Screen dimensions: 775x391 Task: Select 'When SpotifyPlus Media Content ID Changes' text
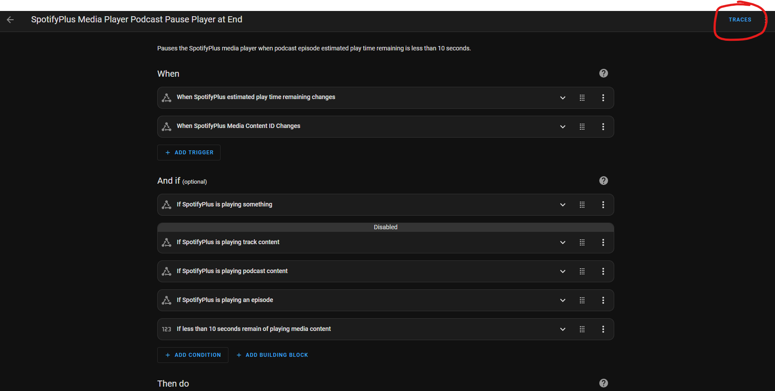239,126
